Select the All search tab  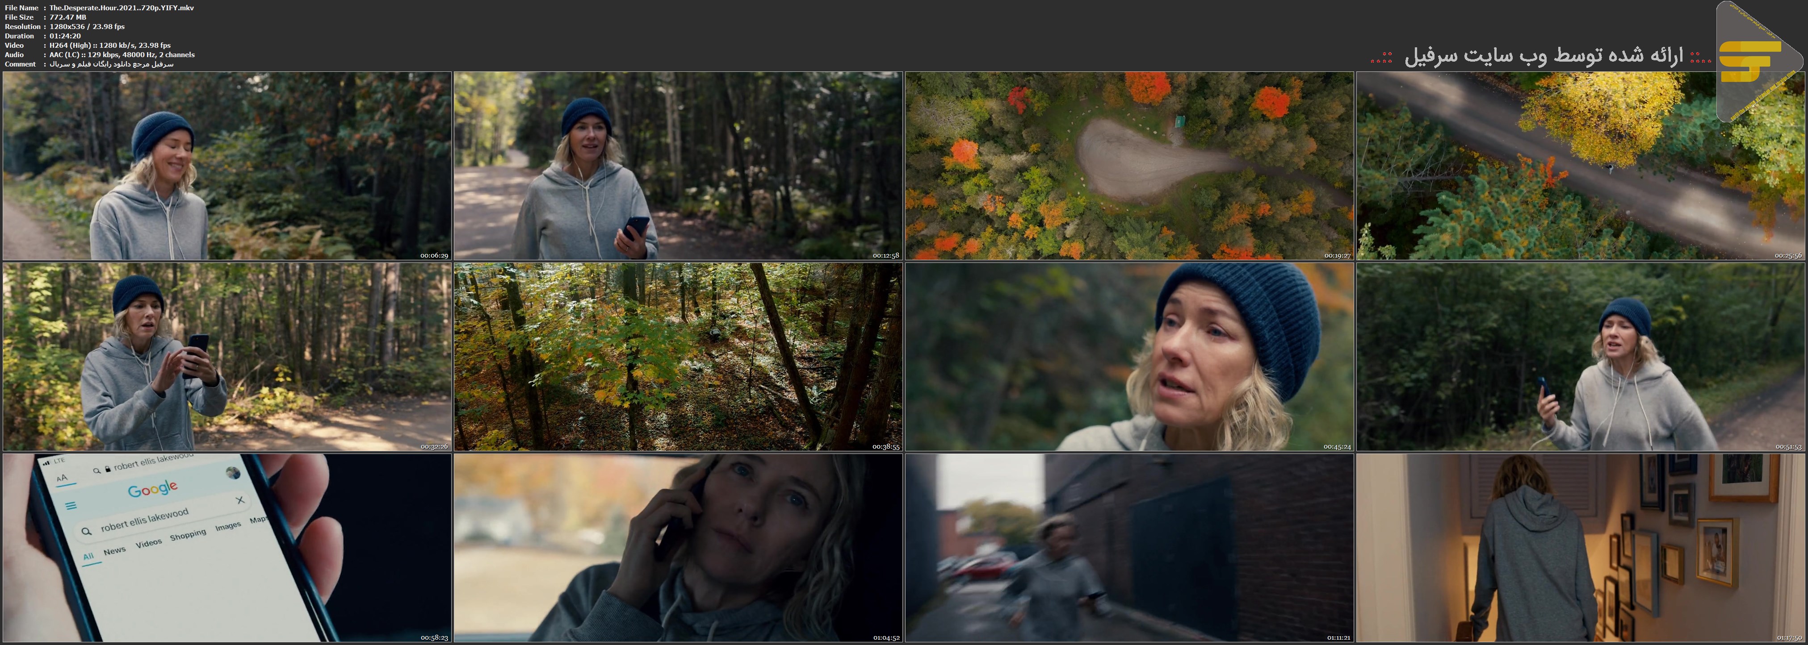(x=88, y=557)
